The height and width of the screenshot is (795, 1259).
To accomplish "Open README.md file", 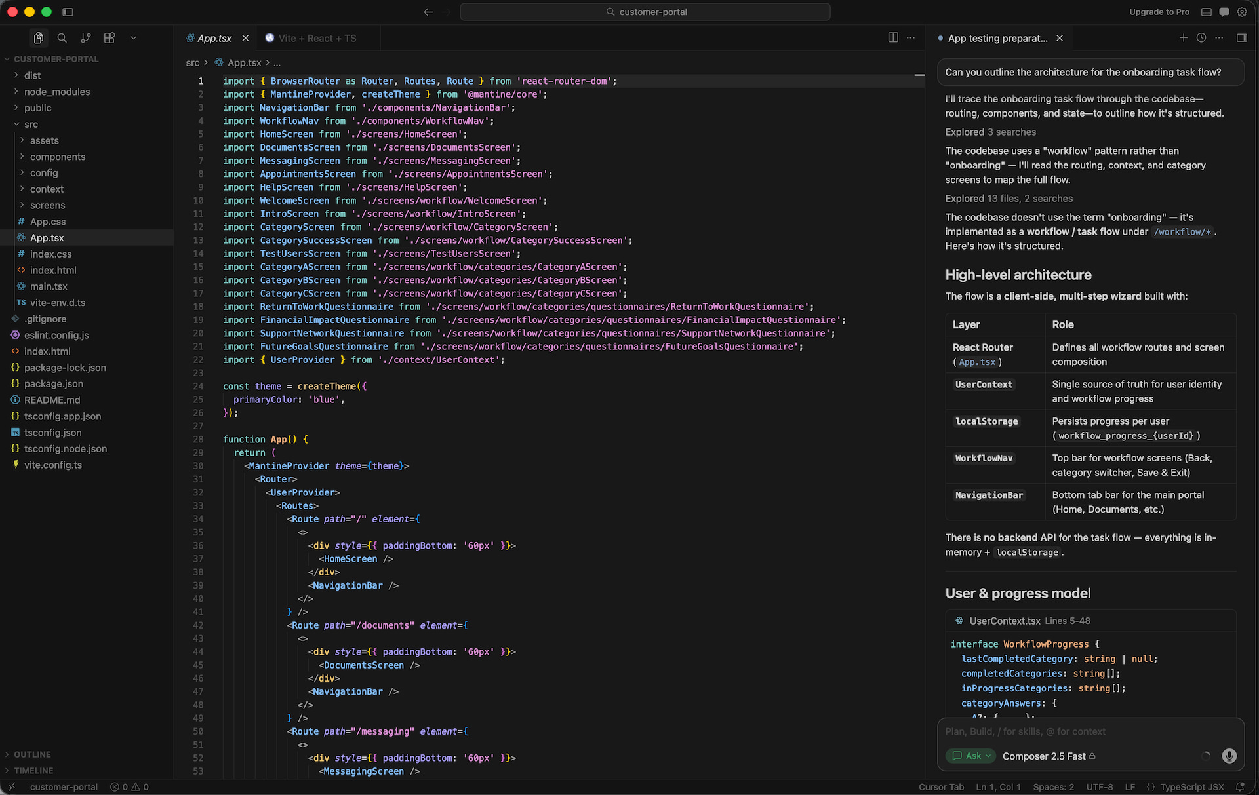I will [x=52, y=400].
